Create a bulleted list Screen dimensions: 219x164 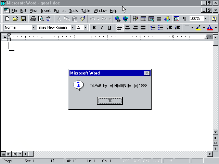[x=161, y=28]
